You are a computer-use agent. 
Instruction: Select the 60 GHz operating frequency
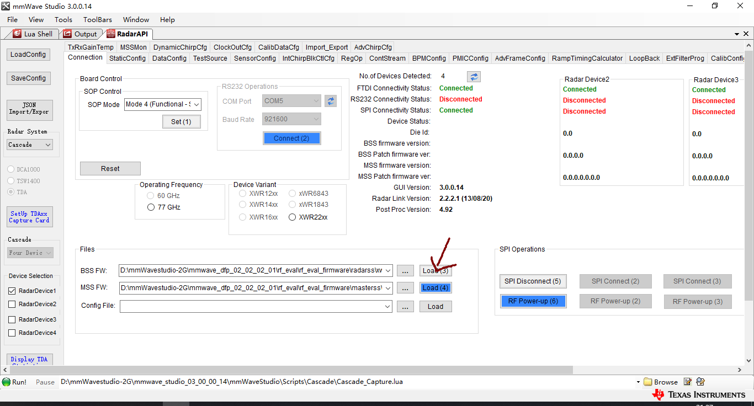[x=151, y=196]
